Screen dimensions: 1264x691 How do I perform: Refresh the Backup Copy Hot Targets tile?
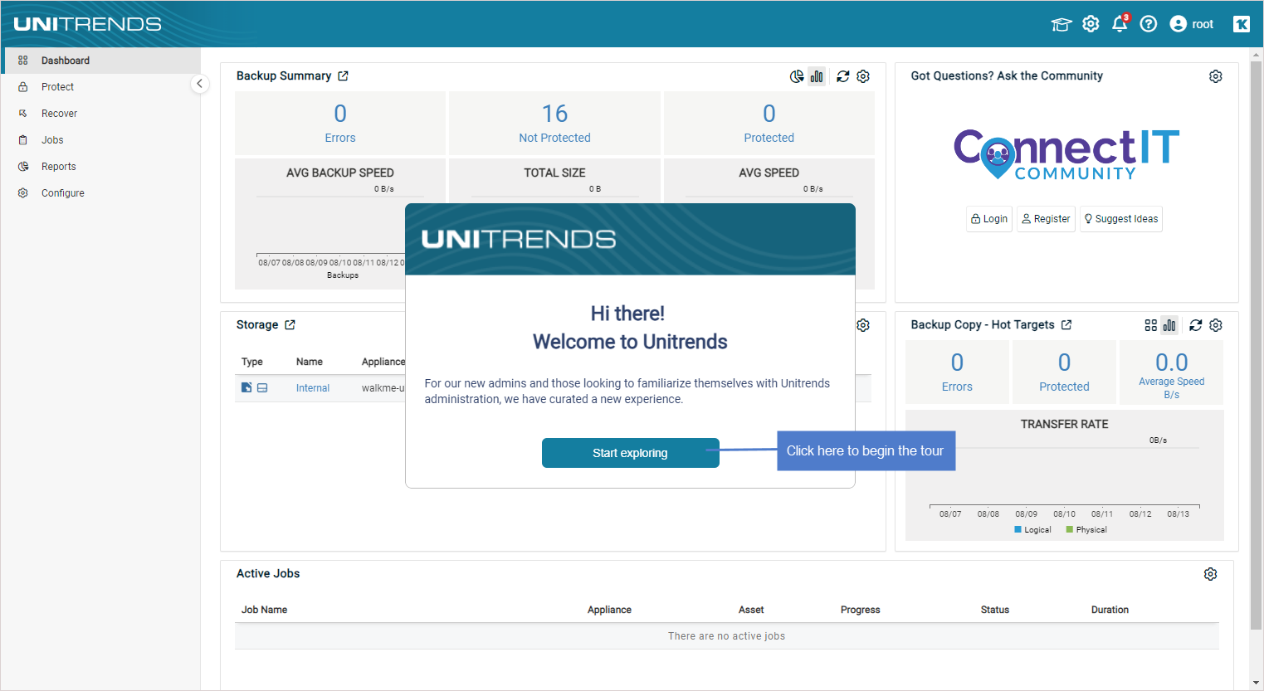tap(1196, 325)
